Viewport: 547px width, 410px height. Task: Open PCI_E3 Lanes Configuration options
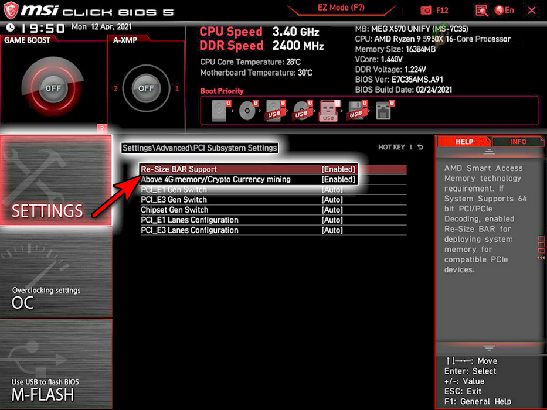(x=332, y=230)
